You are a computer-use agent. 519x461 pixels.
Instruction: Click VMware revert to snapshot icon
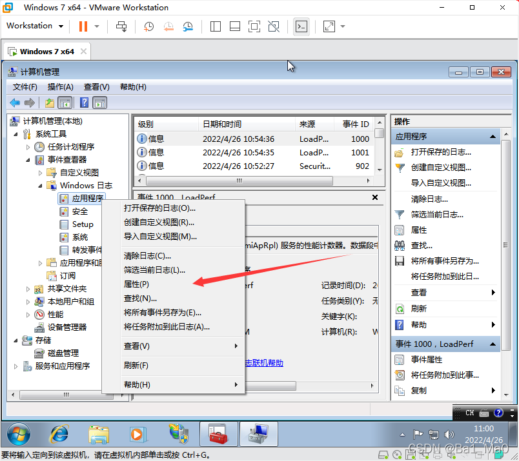(168, 26)
